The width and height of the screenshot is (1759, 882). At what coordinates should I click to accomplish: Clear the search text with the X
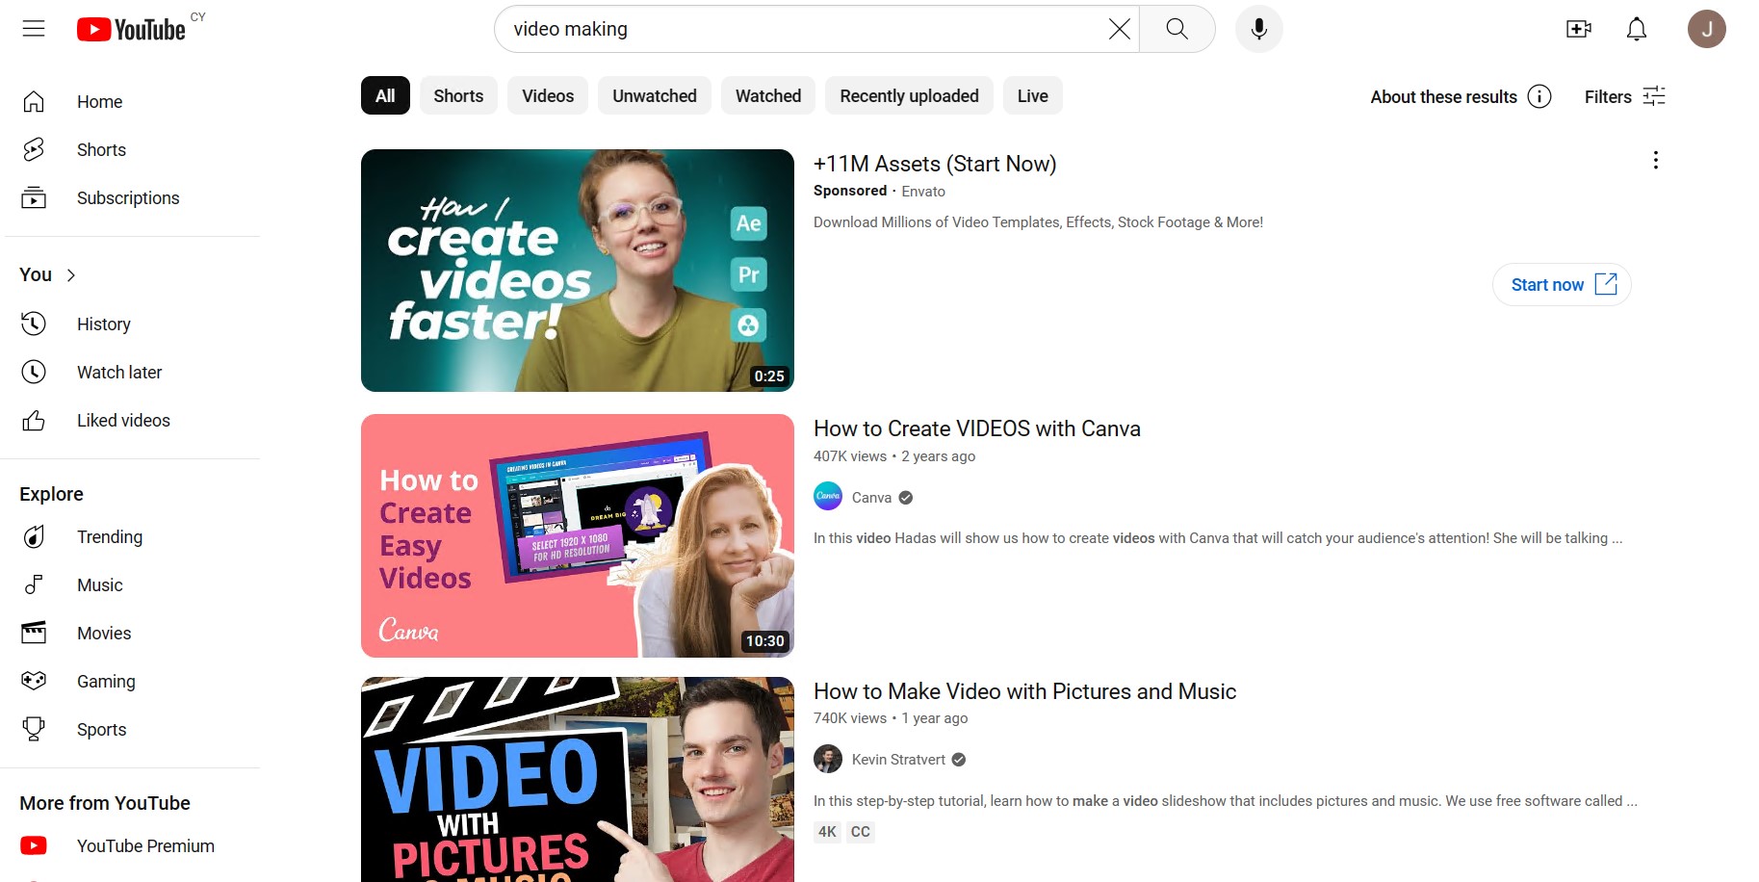(x=1119, y=29)
